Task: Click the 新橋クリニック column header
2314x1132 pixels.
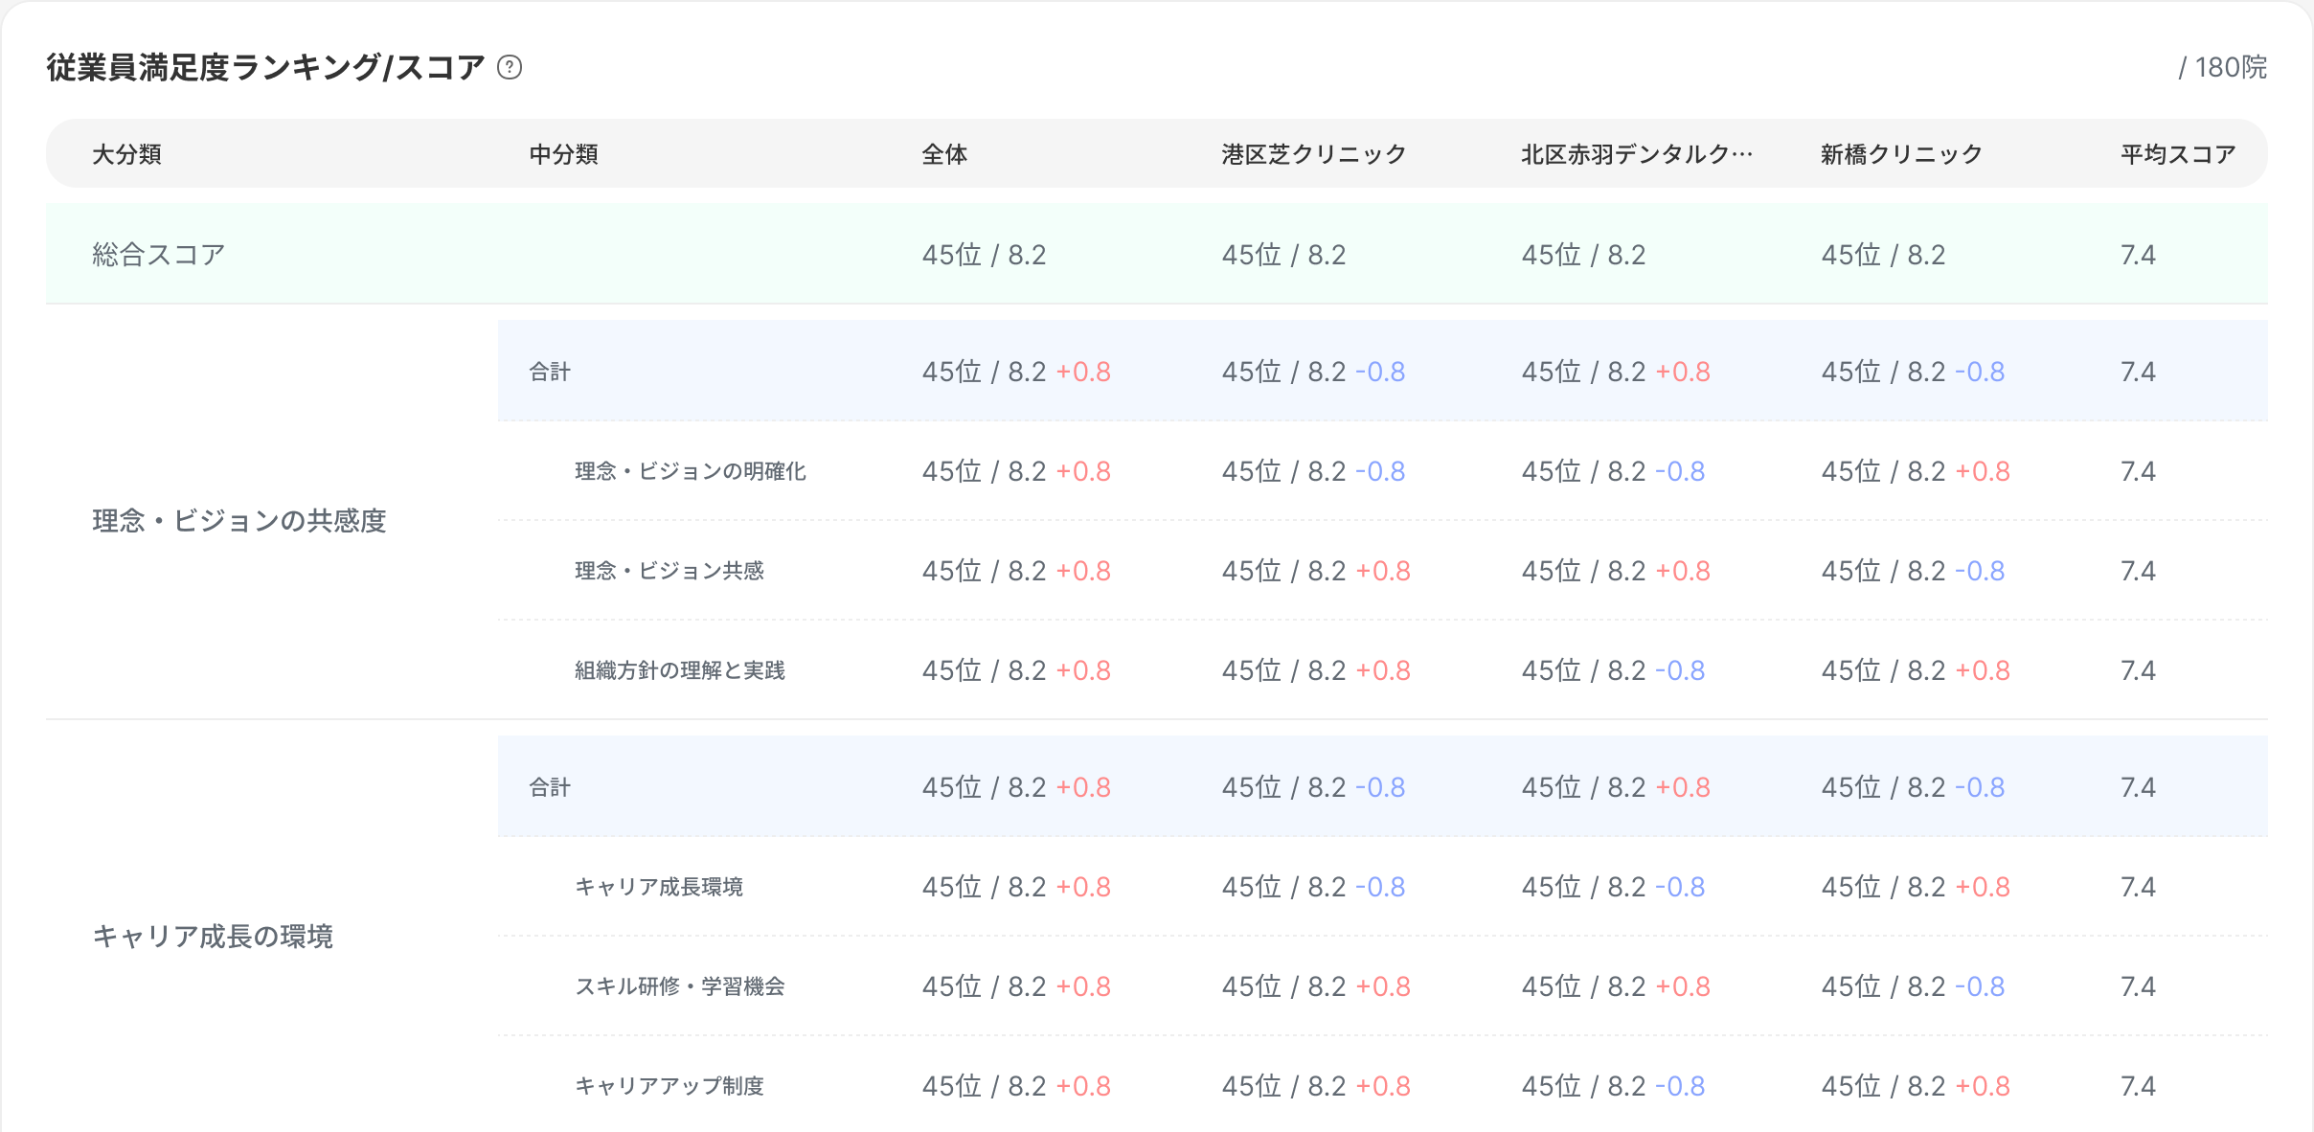Action: [1900, 154]
